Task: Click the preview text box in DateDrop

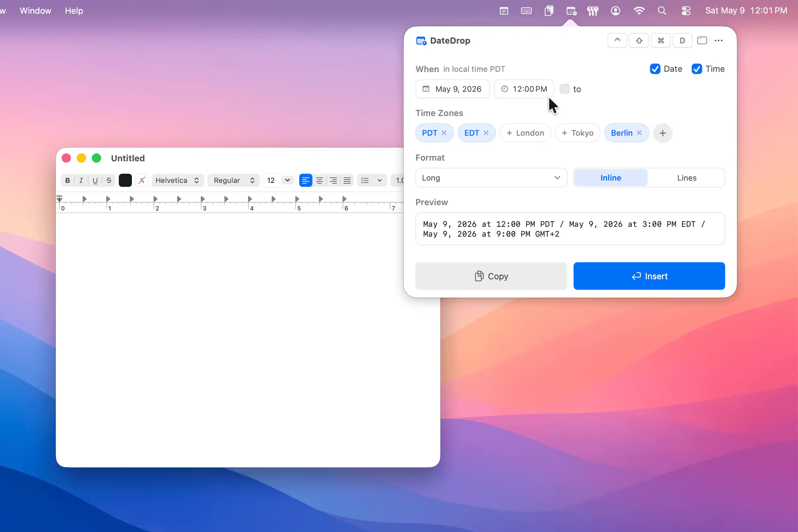Action: coord(570,229)
